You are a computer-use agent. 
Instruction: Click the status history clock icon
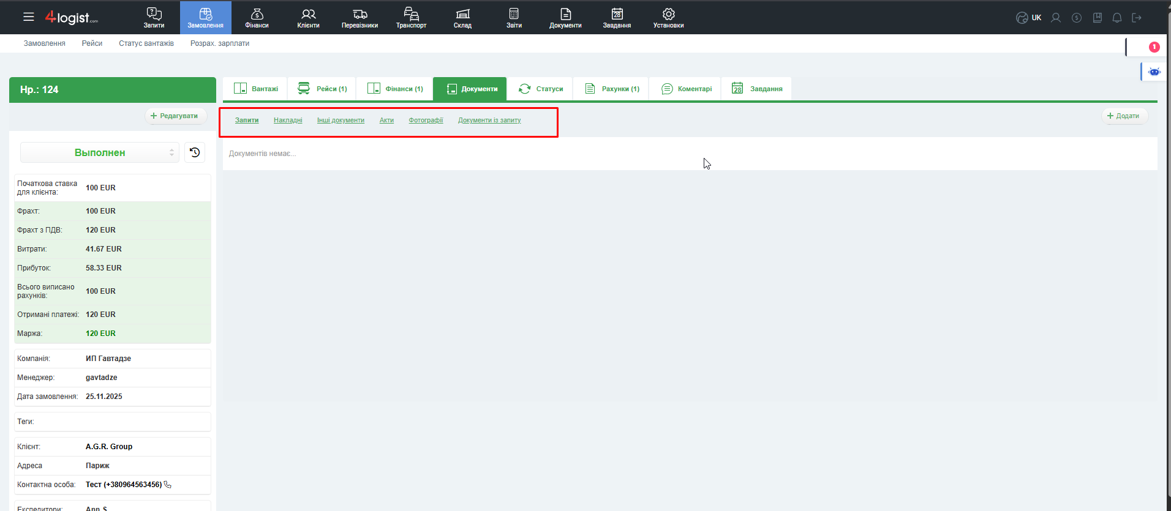195,152
